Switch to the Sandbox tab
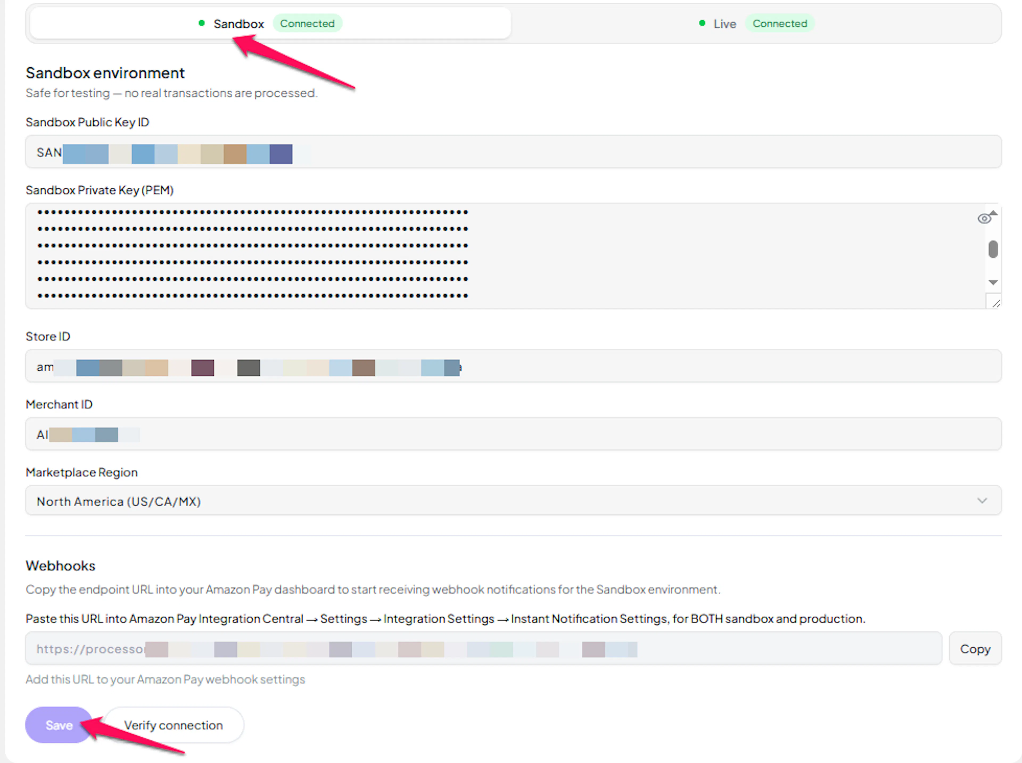Image resolution: width=1022 pixels, height=763 pixels. click(270, 23)
